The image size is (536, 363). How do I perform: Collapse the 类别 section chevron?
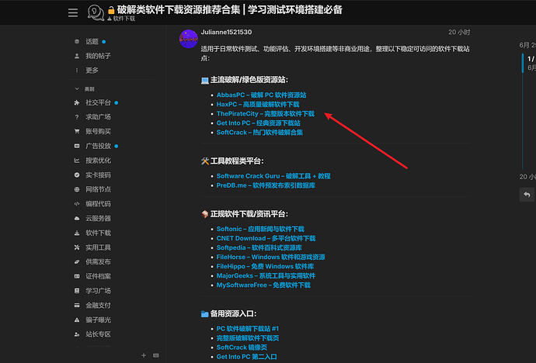(77, 88)
